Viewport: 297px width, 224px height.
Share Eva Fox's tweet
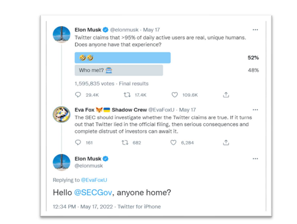[226, 142]
